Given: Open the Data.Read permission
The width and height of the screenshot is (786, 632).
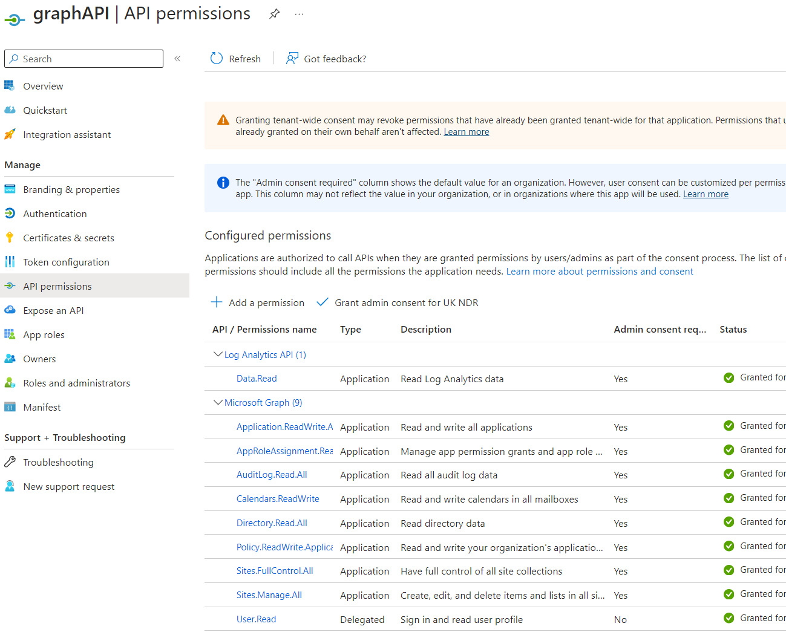Looking at the screenshot, I should tap(257, 379).
